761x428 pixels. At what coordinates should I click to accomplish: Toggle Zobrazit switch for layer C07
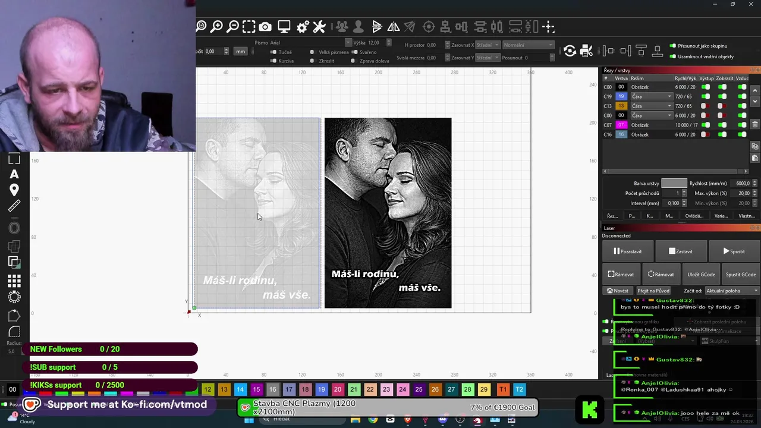coord(722,125)
